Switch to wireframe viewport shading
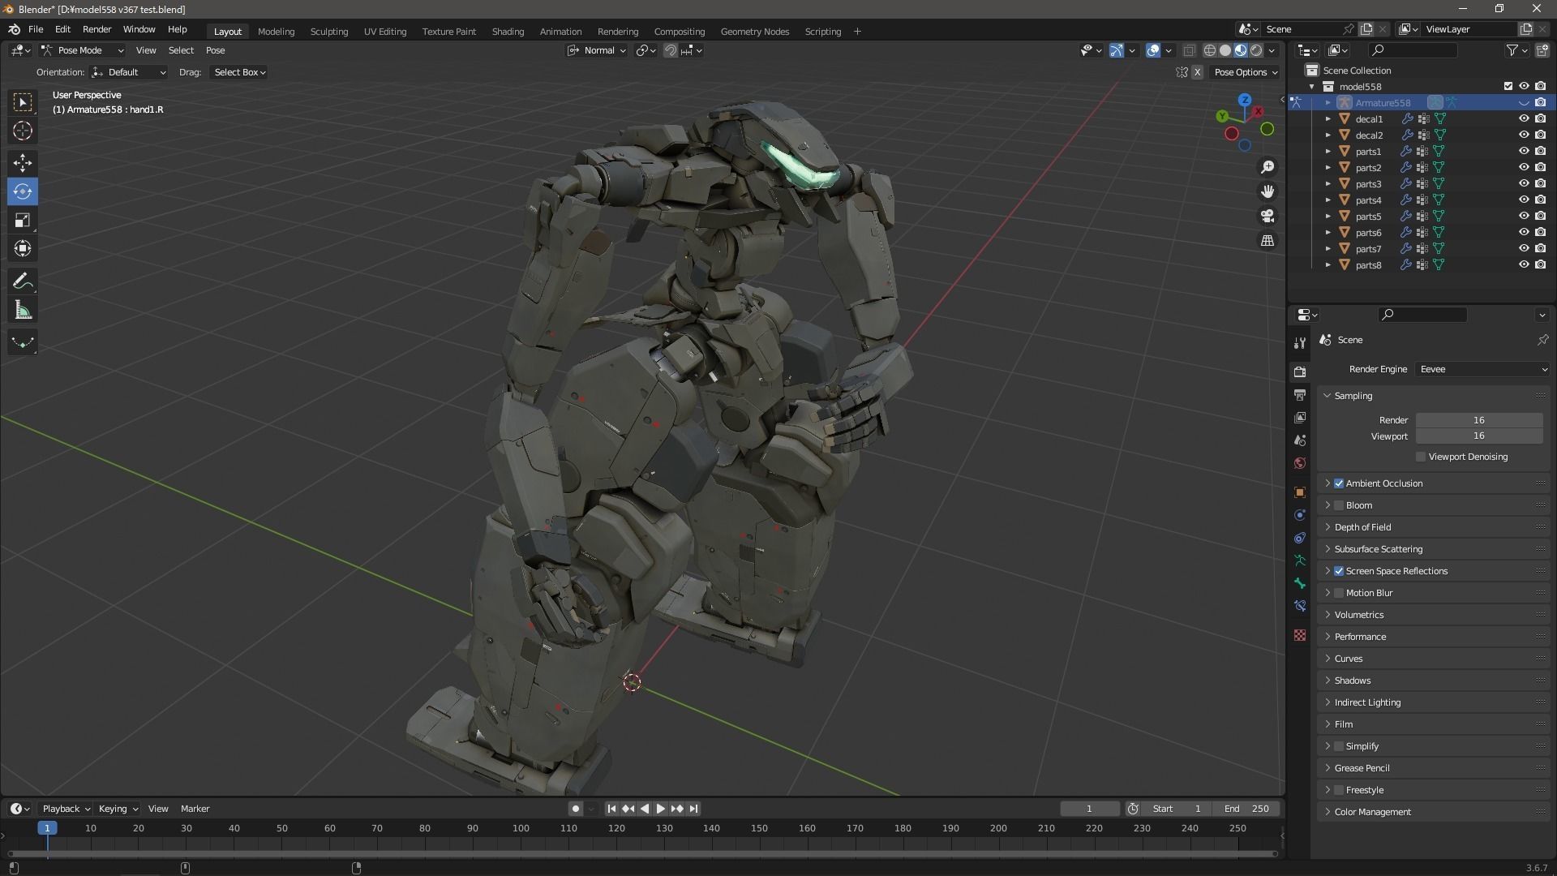Image resolution: width=1557 pixels, height=876 pixels. [1209, 50]
